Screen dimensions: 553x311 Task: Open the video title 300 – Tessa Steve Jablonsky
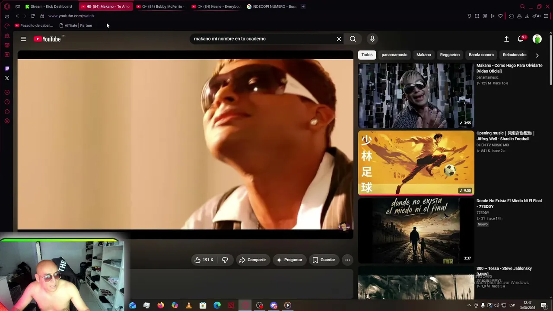(504, 271)
